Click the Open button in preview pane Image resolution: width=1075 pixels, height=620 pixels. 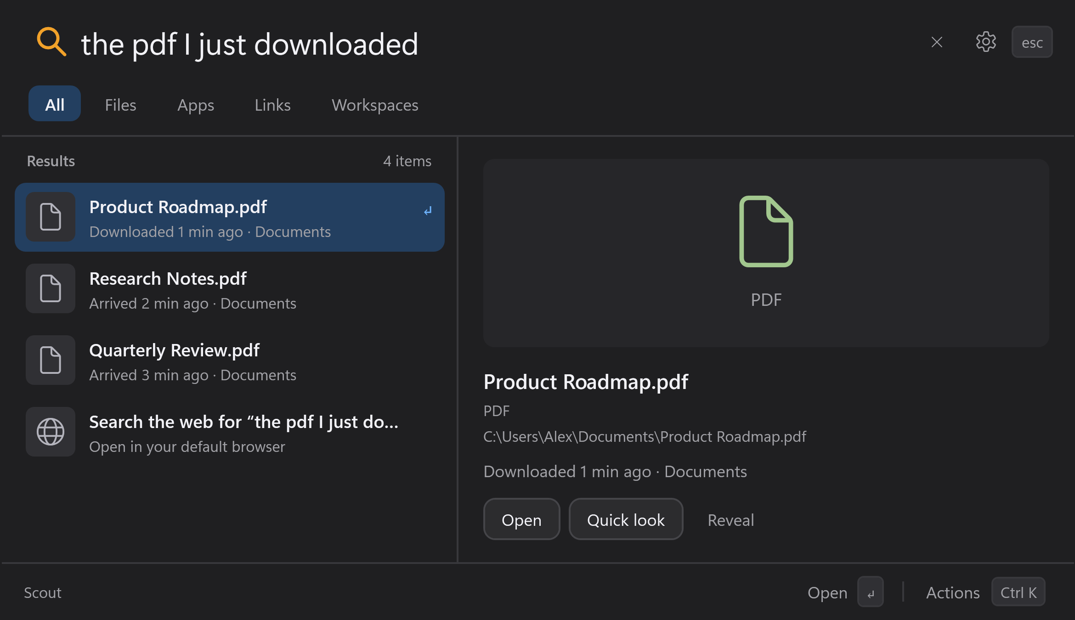[521, 519]
